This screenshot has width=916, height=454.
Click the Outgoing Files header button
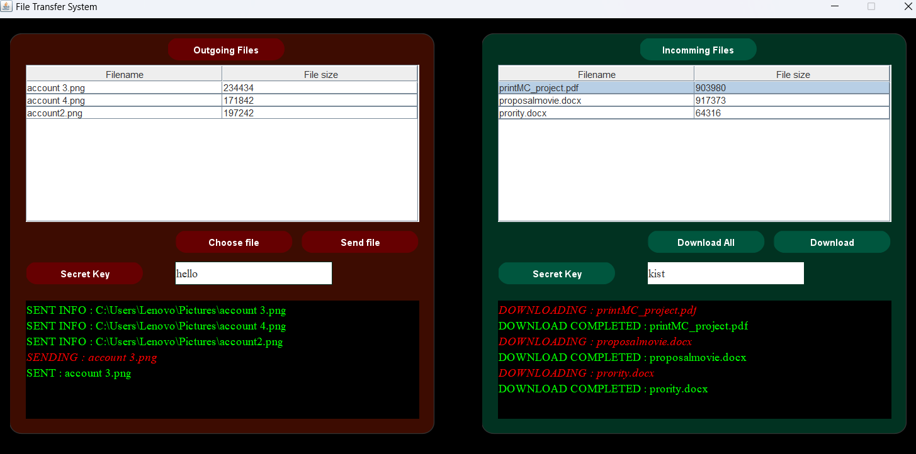(x=226, y=50)
